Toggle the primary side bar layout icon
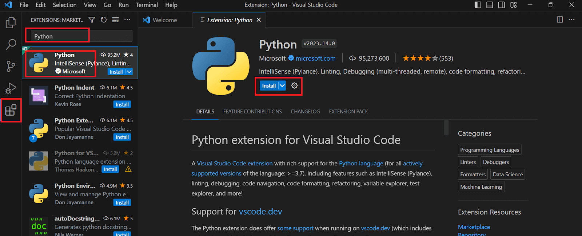Screen dimensions: 582x236 pos(478,5)
